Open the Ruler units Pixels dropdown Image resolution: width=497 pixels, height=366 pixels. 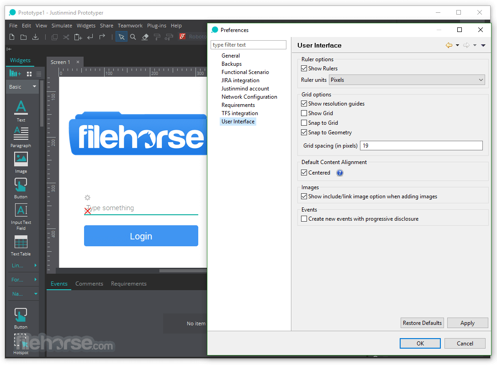pyautogui.click(x=407, y=80)
